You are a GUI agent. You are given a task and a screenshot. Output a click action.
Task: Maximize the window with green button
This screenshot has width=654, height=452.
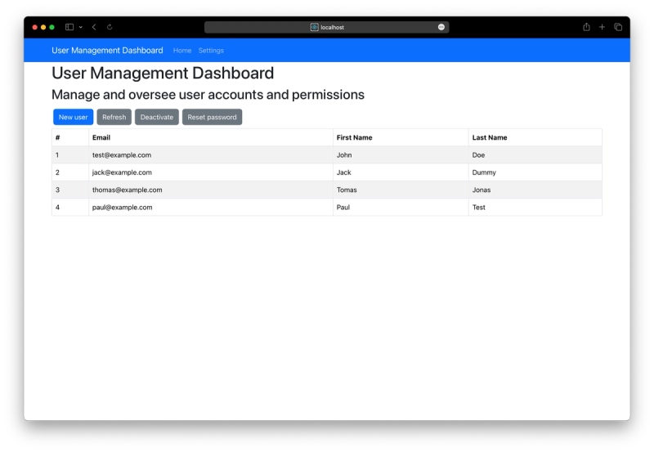[x=52, y=27]
